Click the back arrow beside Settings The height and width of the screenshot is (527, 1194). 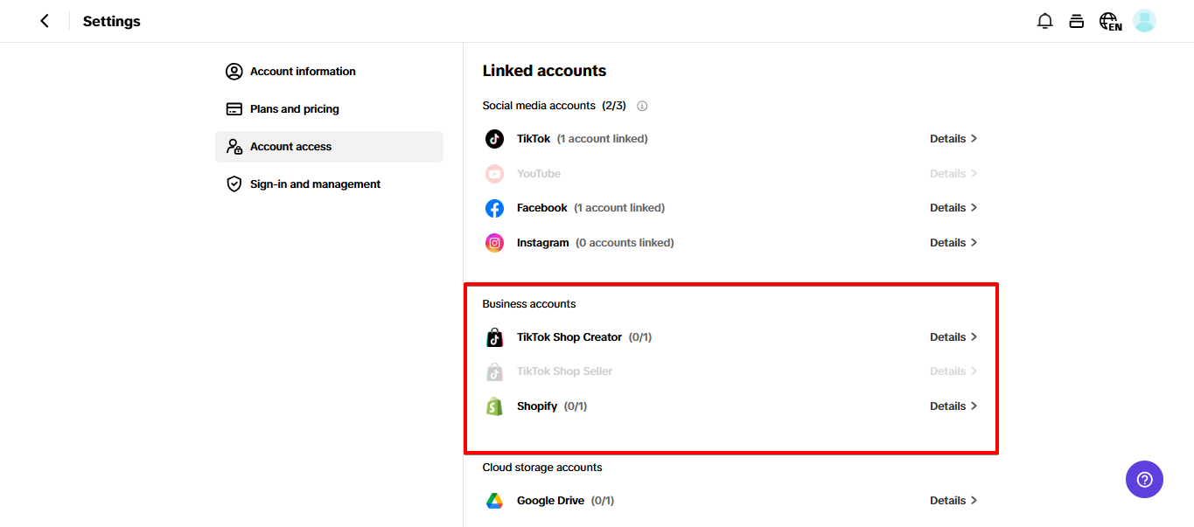(x=45, y=21)
